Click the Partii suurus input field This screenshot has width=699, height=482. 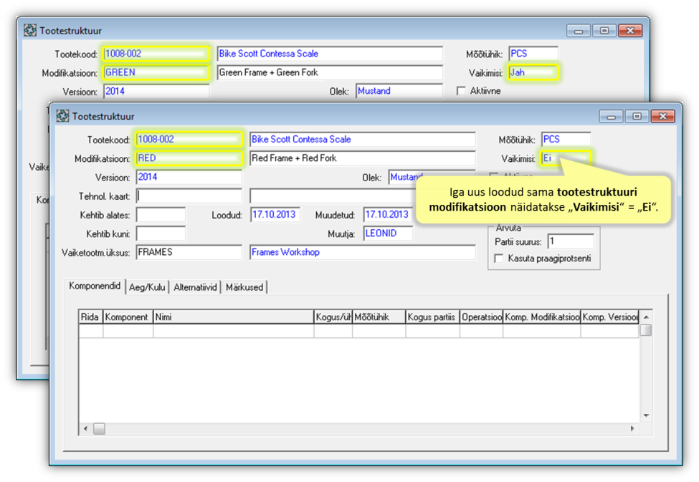tap(571, 241)
